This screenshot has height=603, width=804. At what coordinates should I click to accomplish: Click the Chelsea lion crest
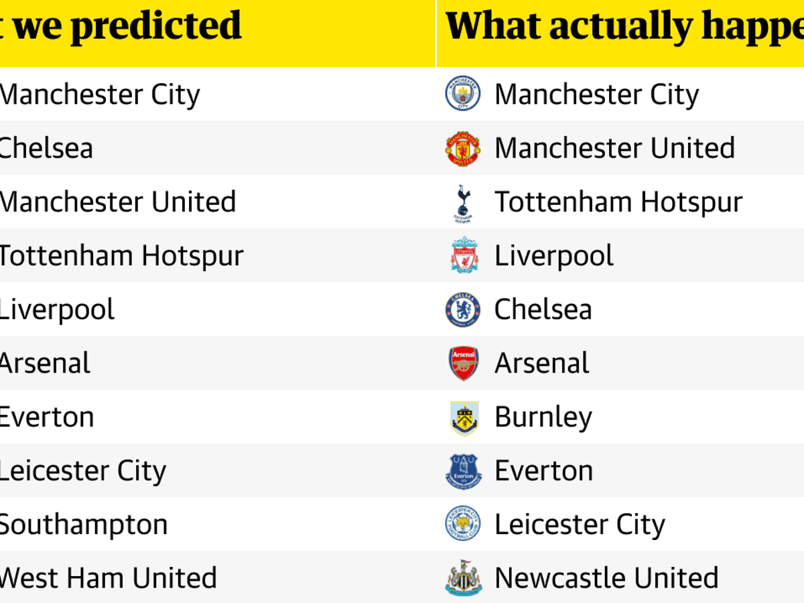coord(463,310)
